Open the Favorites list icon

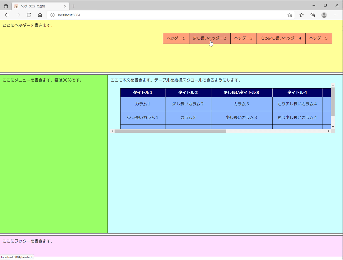pyautogui.click(x=302, y=15)
